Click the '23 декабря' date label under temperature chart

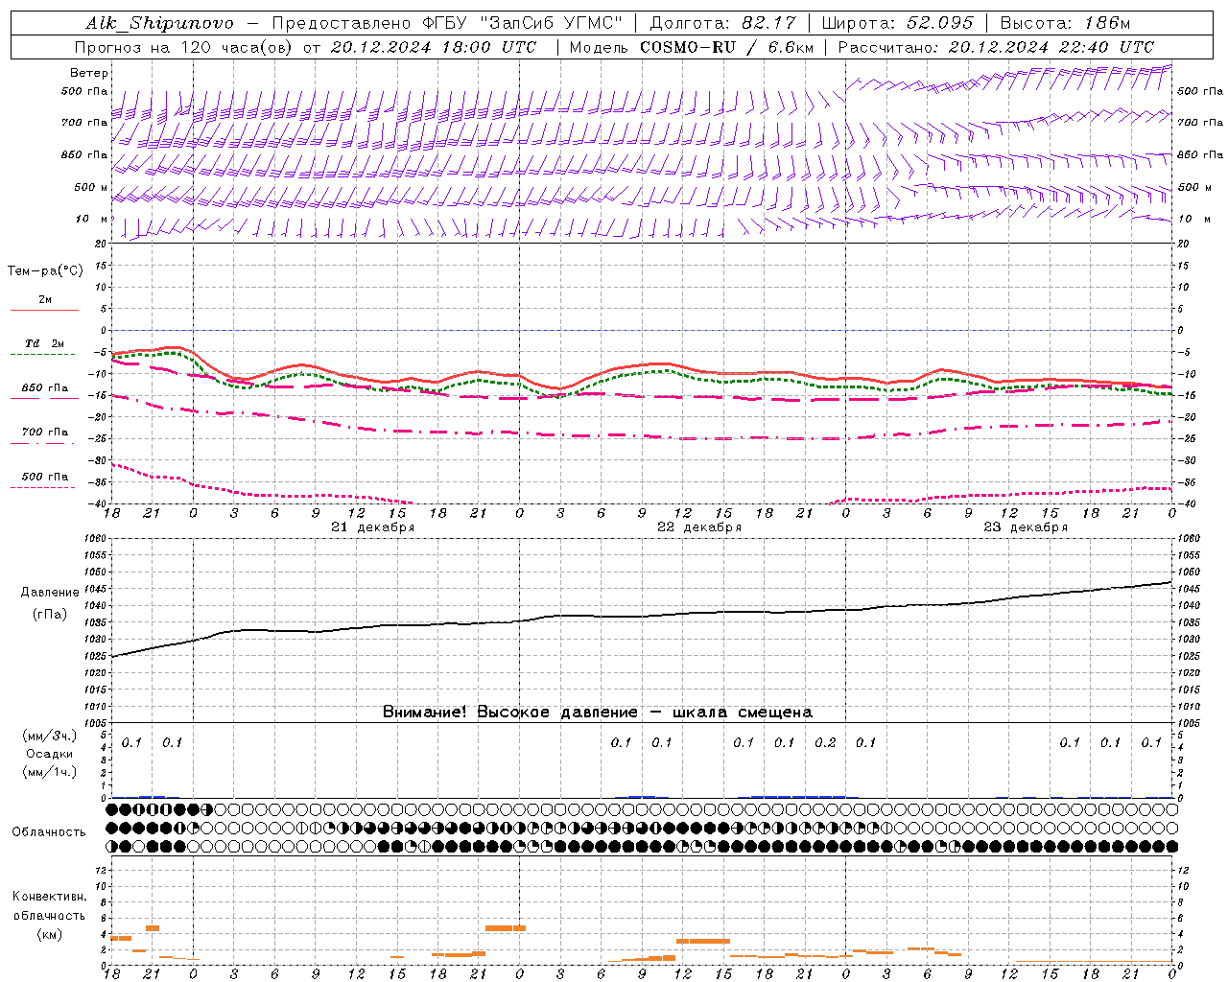pos(1026,527)
